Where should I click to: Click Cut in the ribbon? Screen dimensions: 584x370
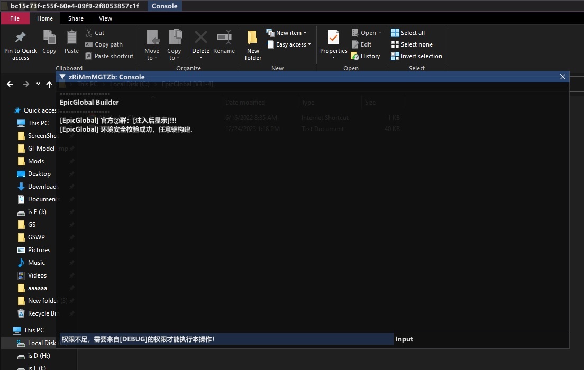[95, 33]
